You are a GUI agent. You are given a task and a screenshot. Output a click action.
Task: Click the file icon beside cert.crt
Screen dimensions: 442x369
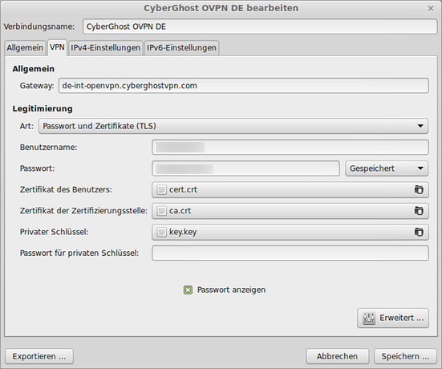[161, 190]
